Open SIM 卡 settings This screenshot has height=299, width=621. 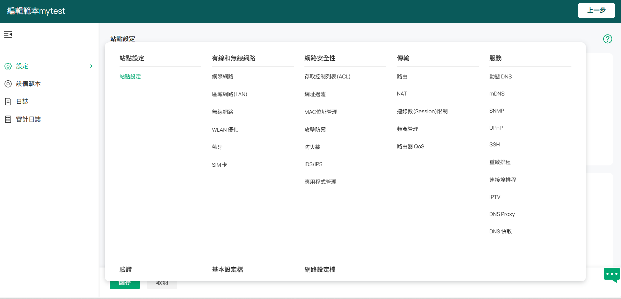click(220, 165)
